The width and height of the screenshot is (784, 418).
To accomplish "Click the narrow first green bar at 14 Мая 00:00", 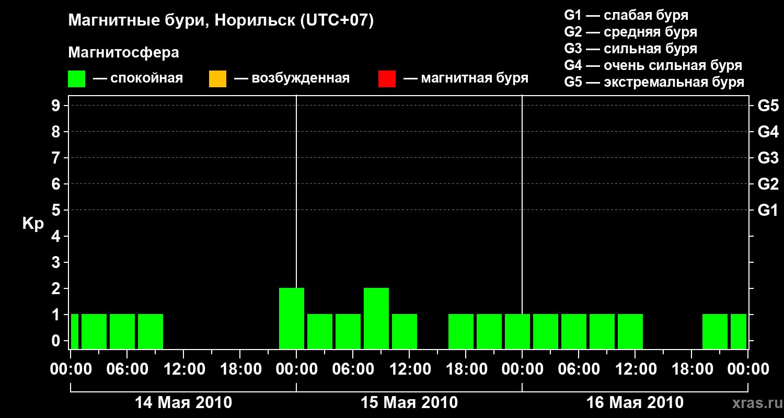I will pyautogui.click(x=75, y=331).
